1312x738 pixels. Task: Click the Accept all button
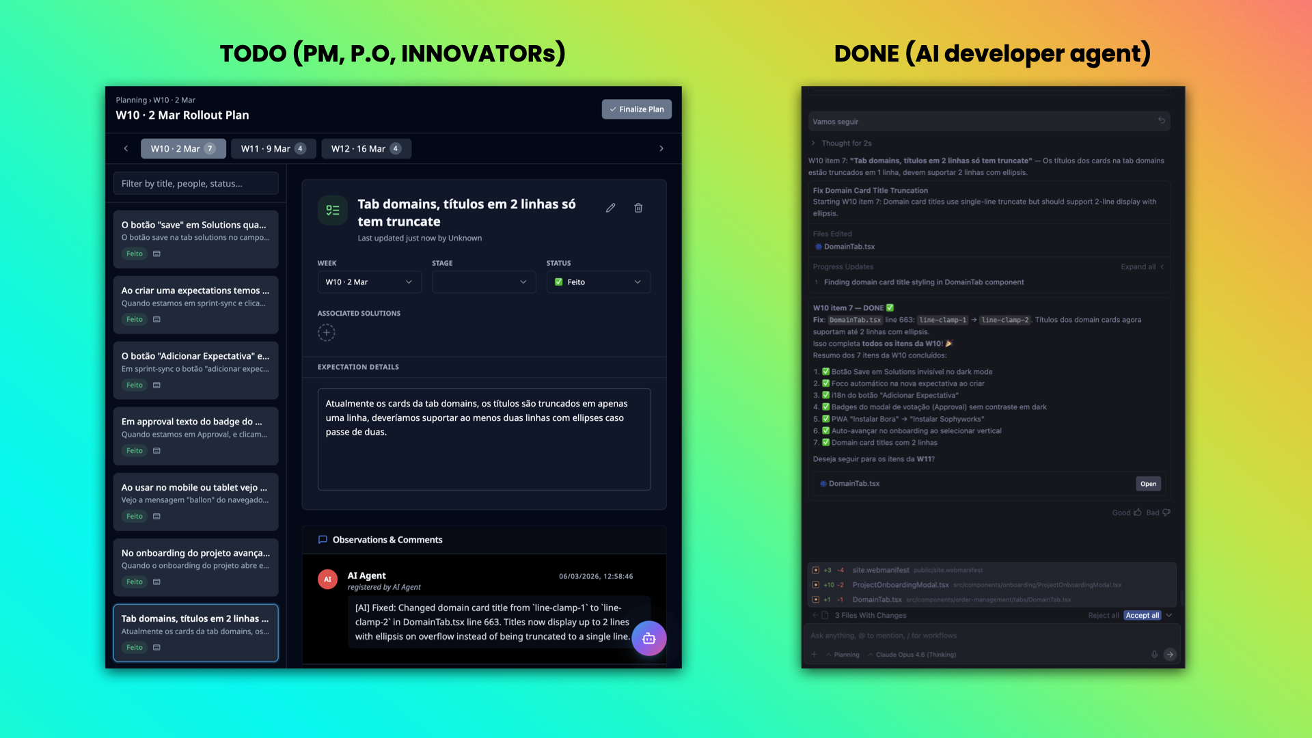click(1142, 616)
